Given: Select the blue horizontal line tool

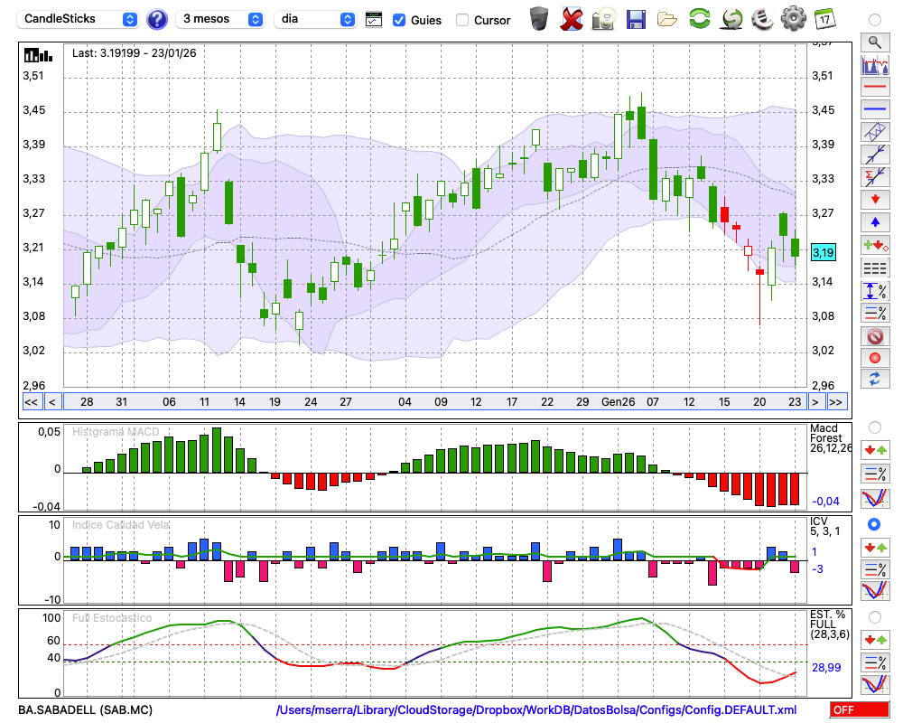Looking at the screenshot, I should (874, 109).
